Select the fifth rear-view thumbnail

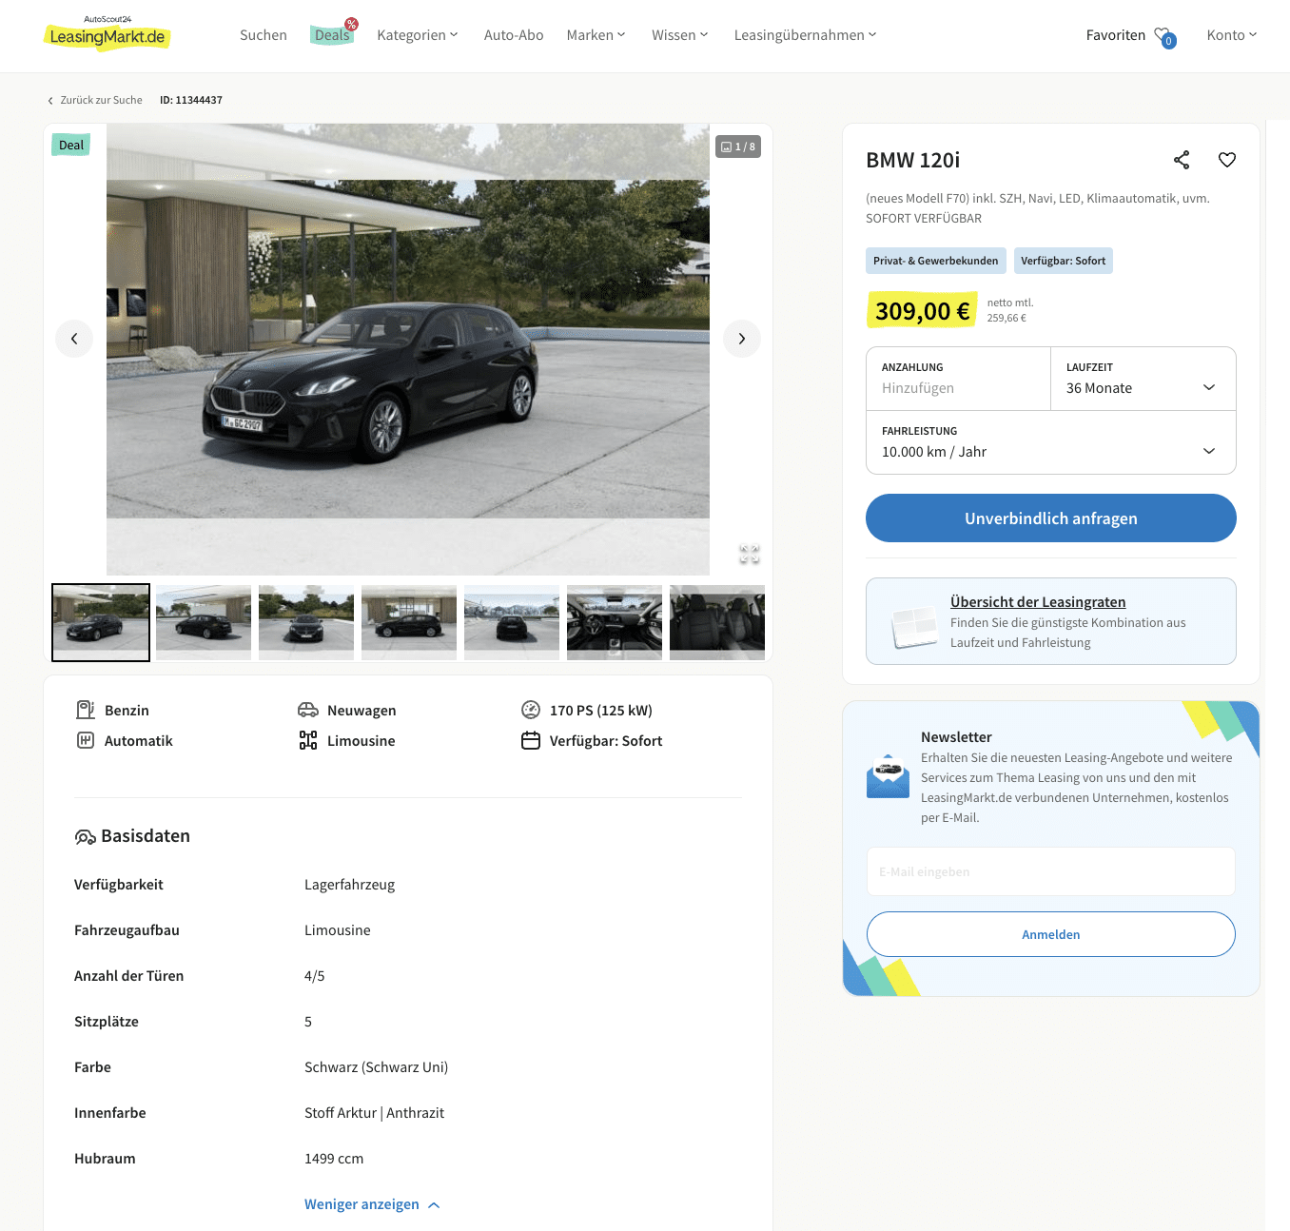click(512, 622)
